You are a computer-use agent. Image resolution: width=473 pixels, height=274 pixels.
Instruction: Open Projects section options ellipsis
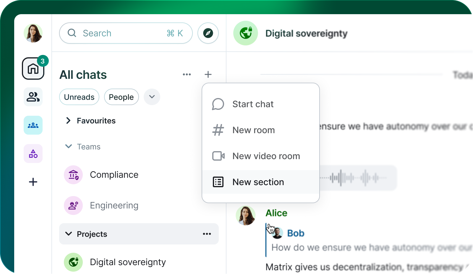pos(207,234)
